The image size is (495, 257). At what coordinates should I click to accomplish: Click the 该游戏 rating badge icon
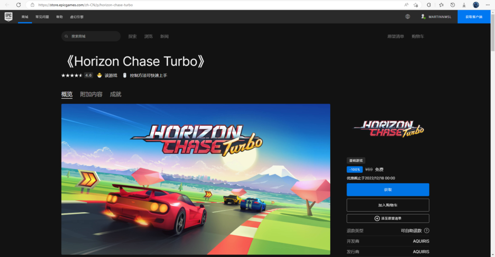coord(100,75)
